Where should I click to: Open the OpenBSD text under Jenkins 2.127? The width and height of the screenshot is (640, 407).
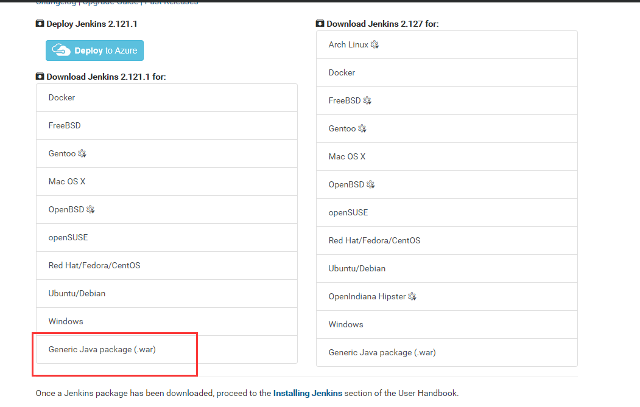[x=346, y=184]
